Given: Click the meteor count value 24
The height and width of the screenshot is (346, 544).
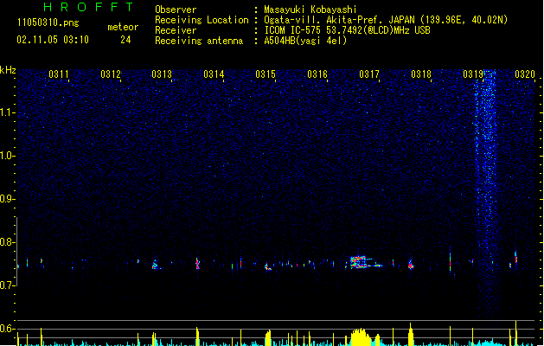Looking at the screenshot, I should click(x=125, y=40).
